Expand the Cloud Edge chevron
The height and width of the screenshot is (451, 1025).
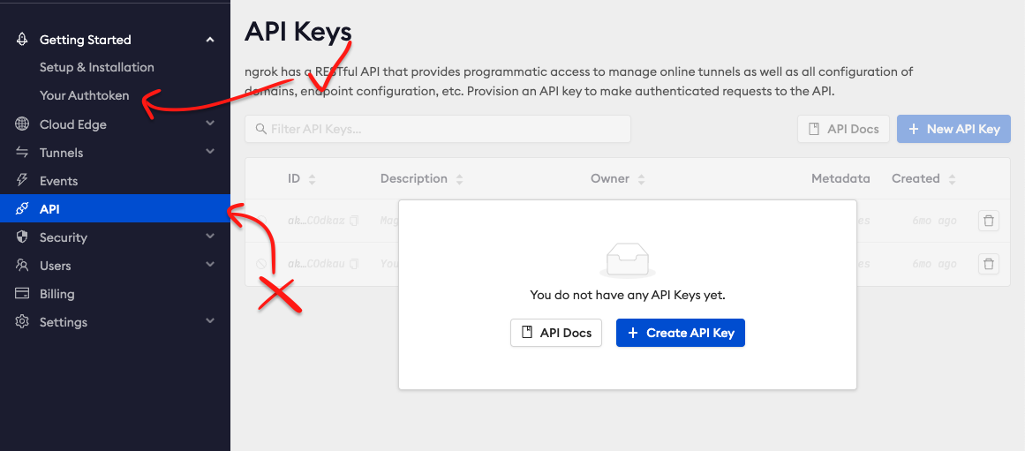click(210, 123)
